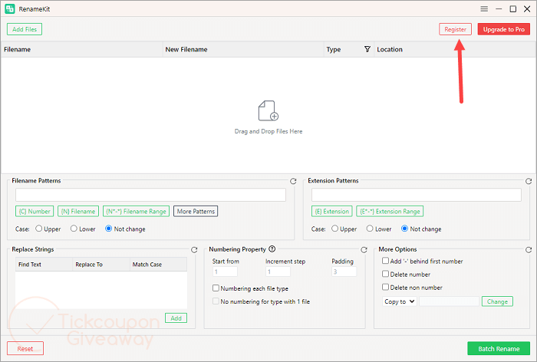Select Not change for extension case
The width and height of the screenshot is (537, 362).
point(404,229)
